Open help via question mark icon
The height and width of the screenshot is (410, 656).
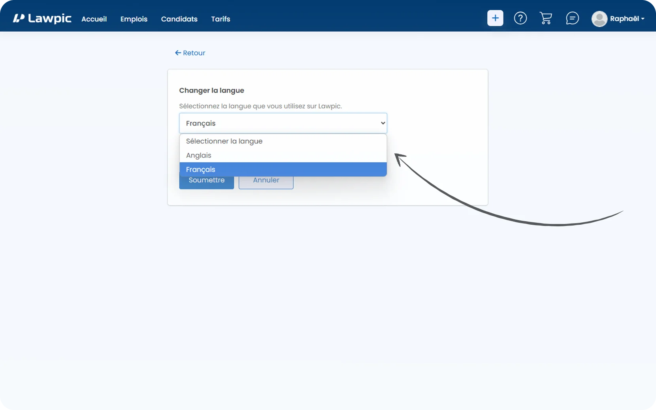(520, 18)
